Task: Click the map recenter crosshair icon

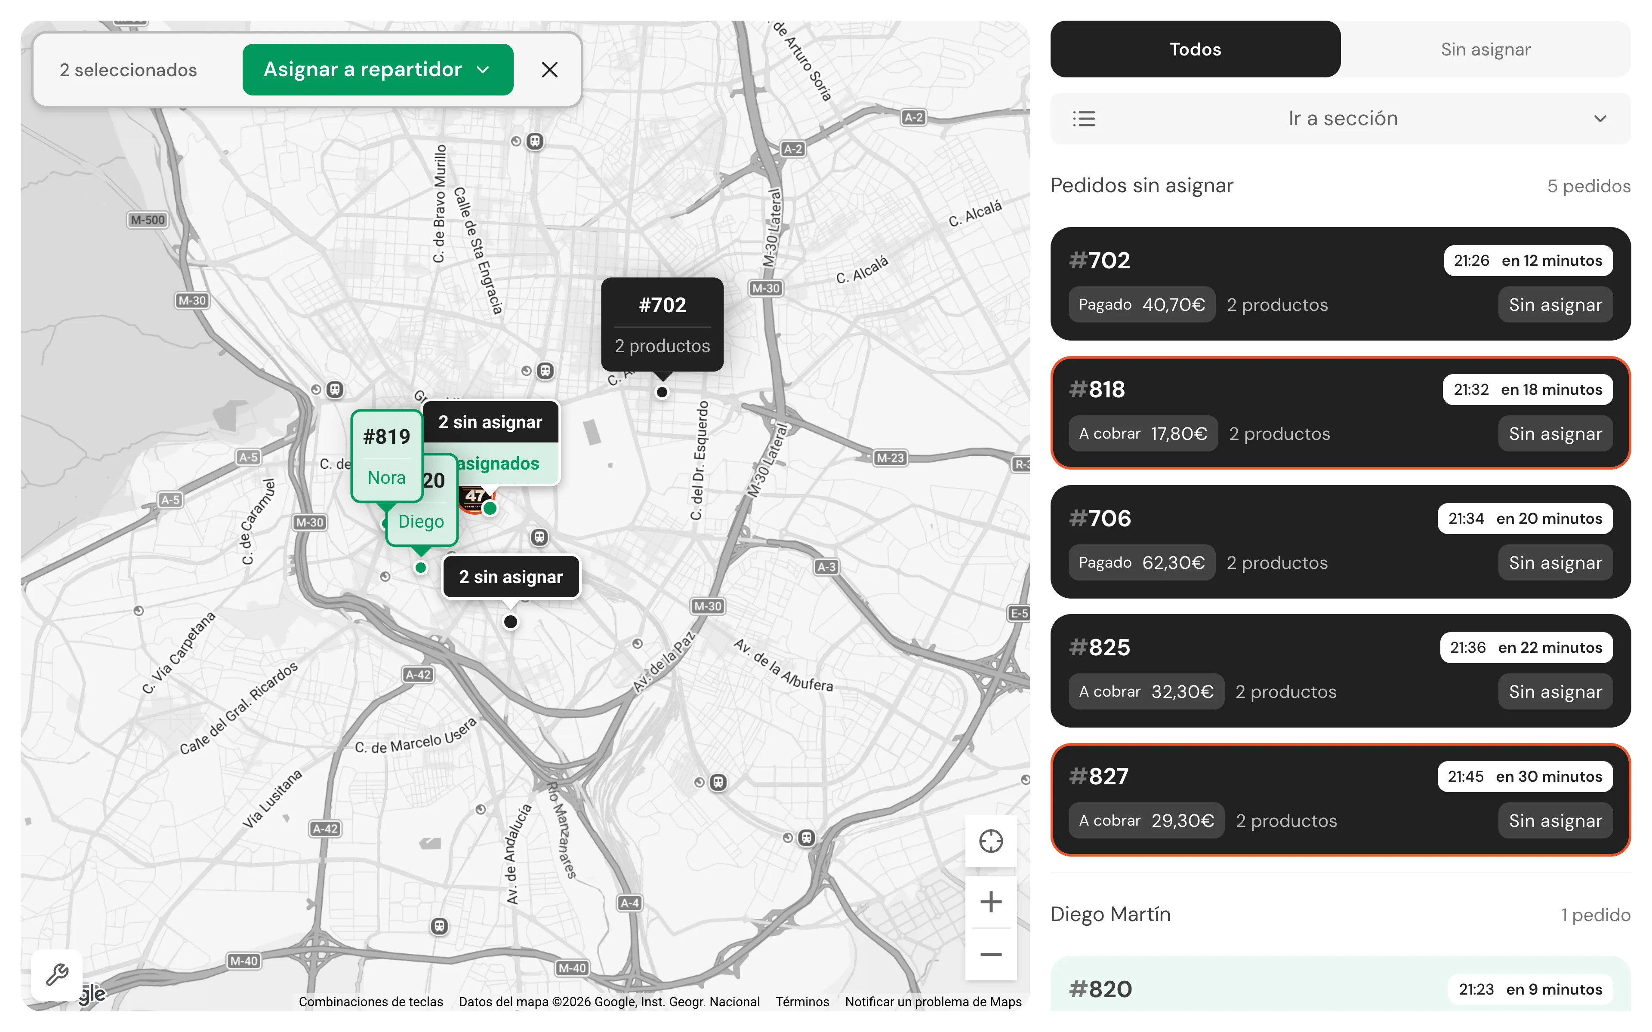Action: (x=990, y=841)
